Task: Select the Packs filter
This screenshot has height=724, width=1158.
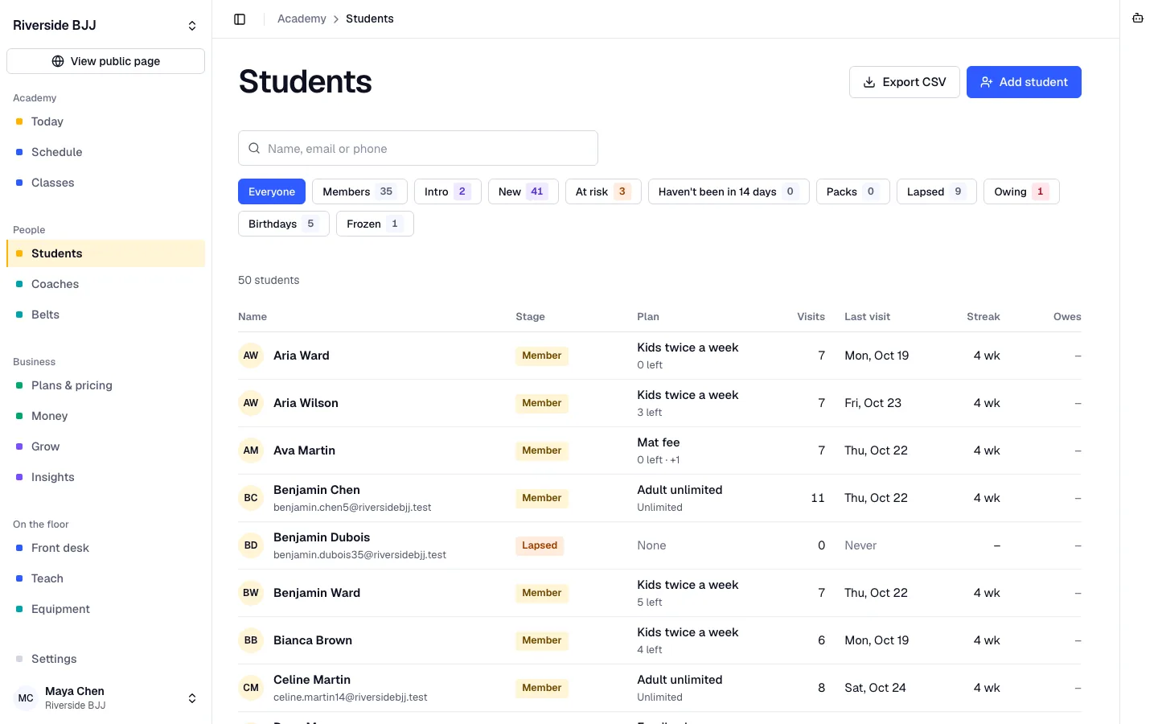Action: [x=853, y=191]
